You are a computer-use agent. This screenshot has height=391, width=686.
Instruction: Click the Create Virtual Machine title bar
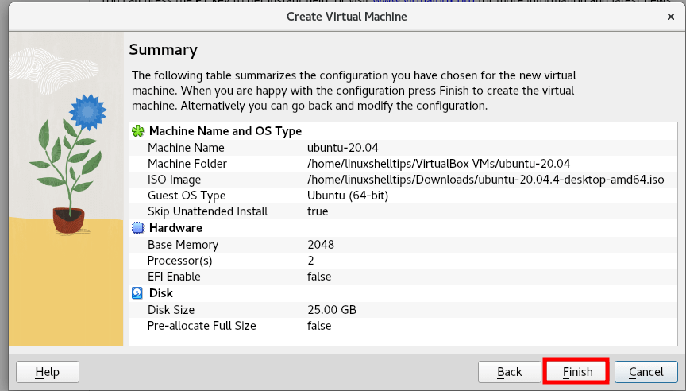pos(346,16)
